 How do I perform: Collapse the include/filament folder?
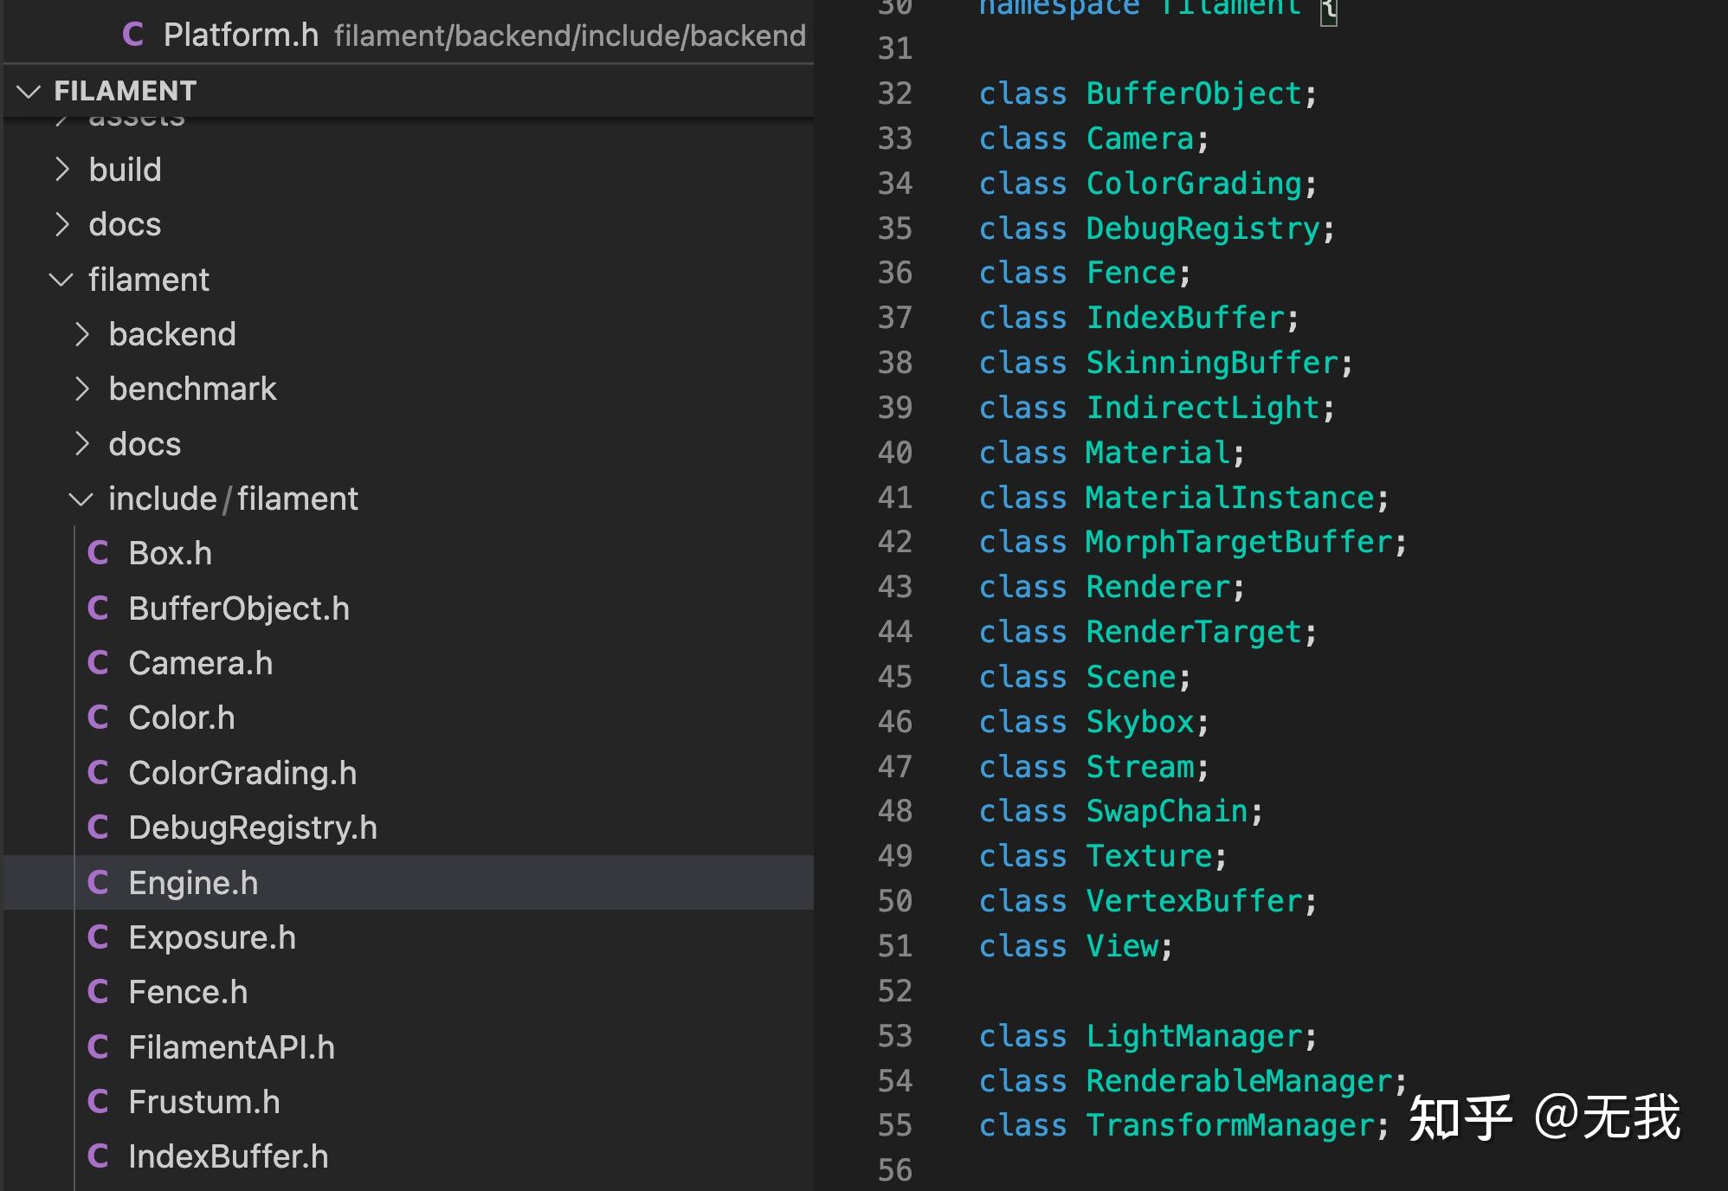pos(81,499)
